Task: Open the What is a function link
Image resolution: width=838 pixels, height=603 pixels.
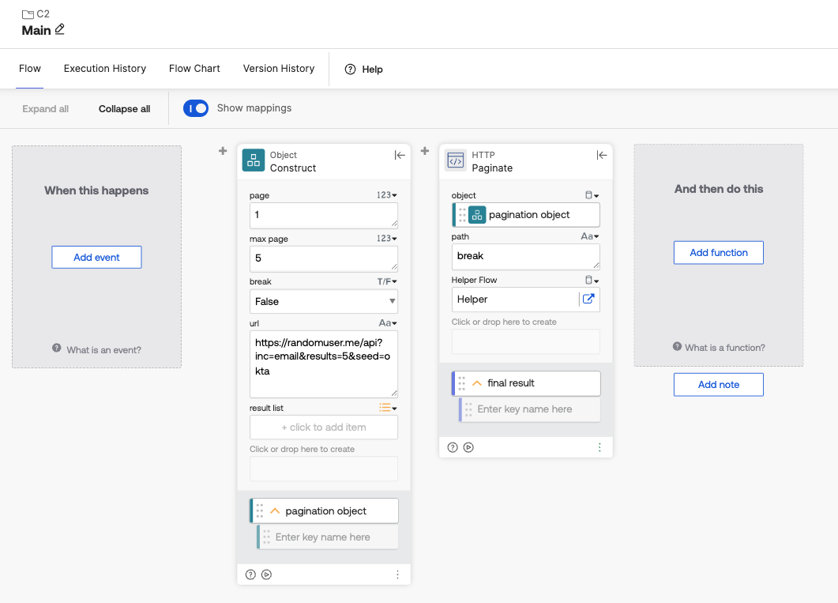Action: pos(725,348)
